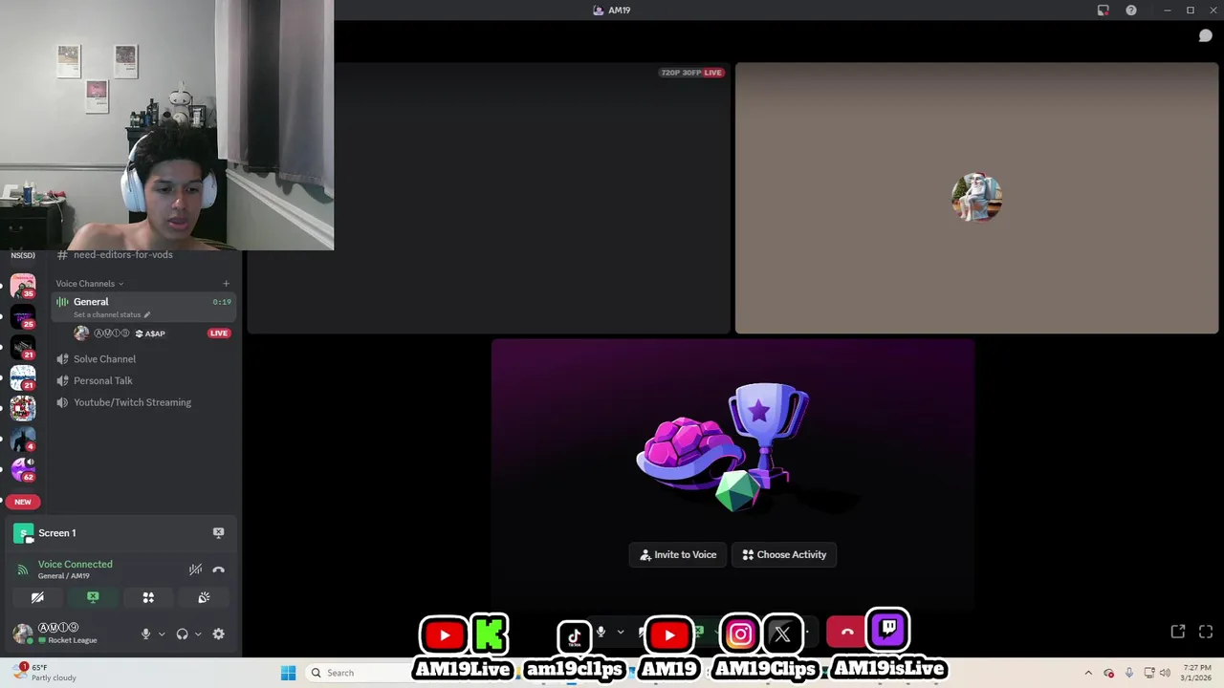Select the General voice channel
This screenshot has height=688, width=1224.
[x=143, y=307]
